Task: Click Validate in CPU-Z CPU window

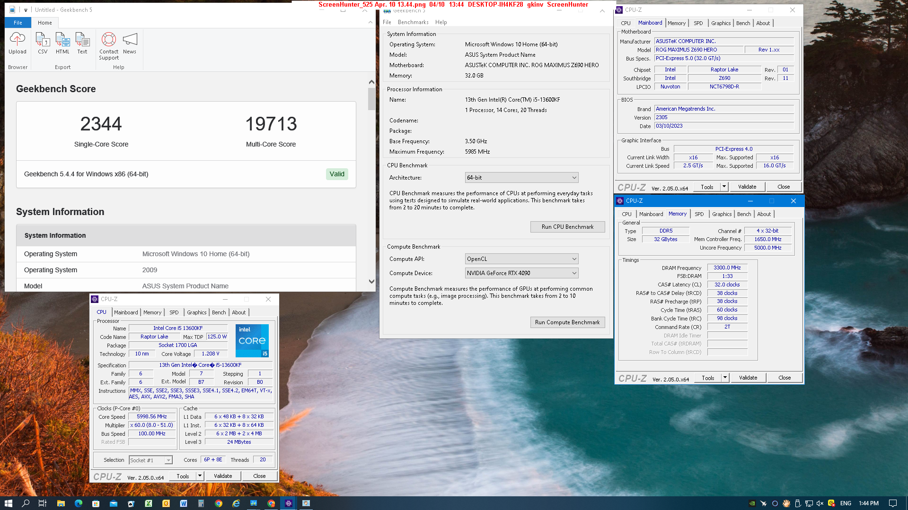Action: (x=223, y=476)
